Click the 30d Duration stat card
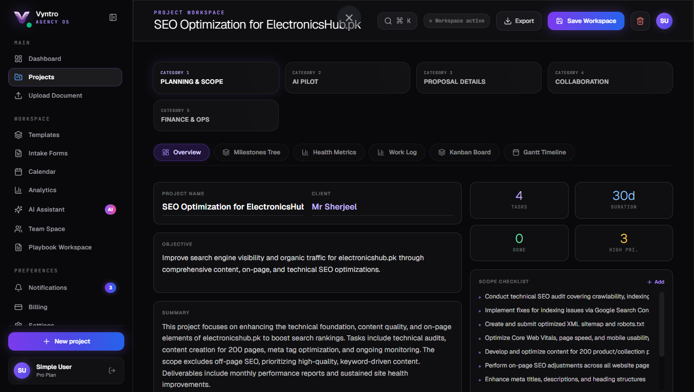The height and width of the screenshot is (392, 694). click(624, 200)
